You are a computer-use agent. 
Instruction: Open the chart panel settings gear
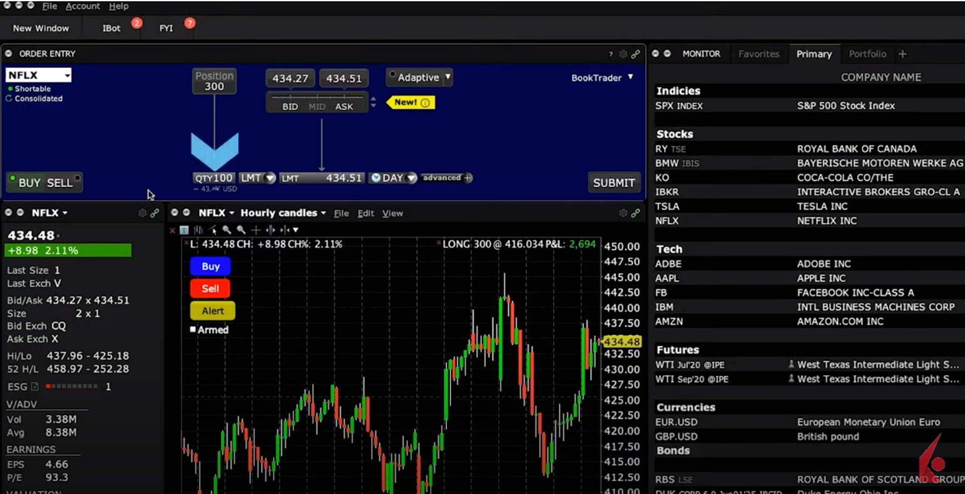pyautogui.click(x=623, y=213)
